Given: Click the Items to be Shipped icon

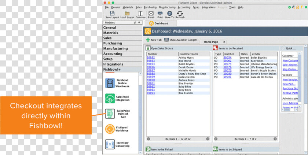Looking at the screenshot, I should (216, 149).
